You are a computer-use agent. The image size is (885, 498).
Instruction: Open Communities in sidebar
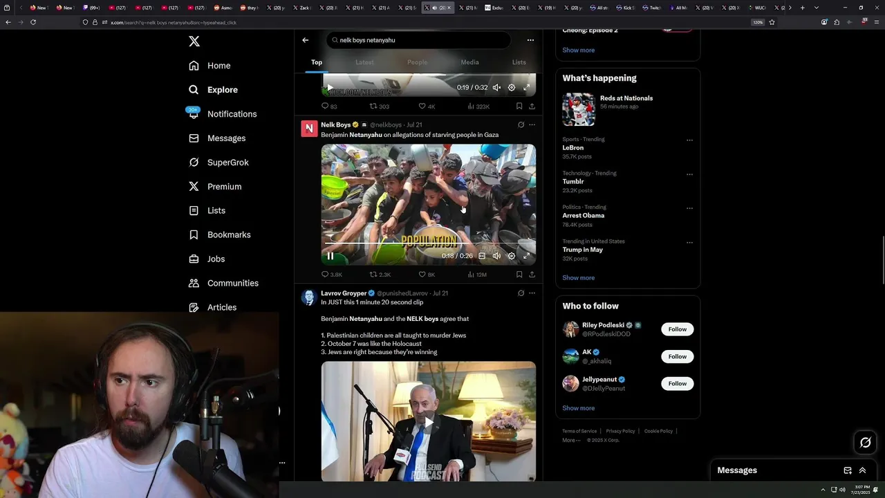click(223, 284)
